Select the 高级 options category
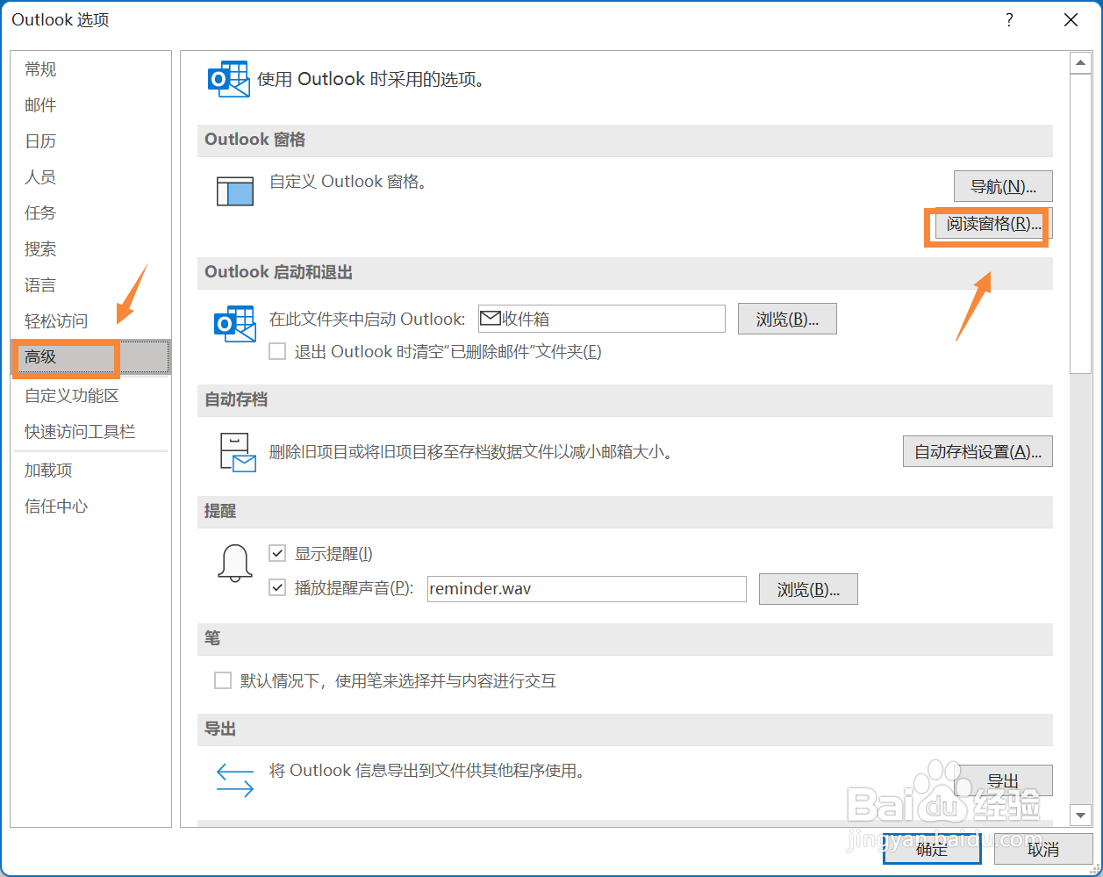 click(91, 357)
